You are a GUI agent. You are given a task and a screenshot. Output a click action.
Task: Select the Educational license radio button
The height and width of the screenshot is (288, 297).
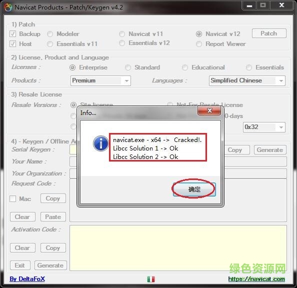tap(185, 67)
